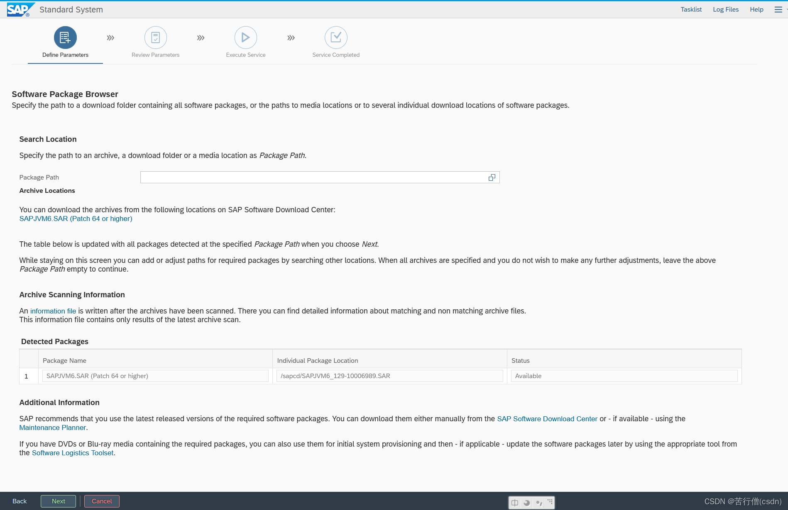Click the Status column header

point(521,361)
